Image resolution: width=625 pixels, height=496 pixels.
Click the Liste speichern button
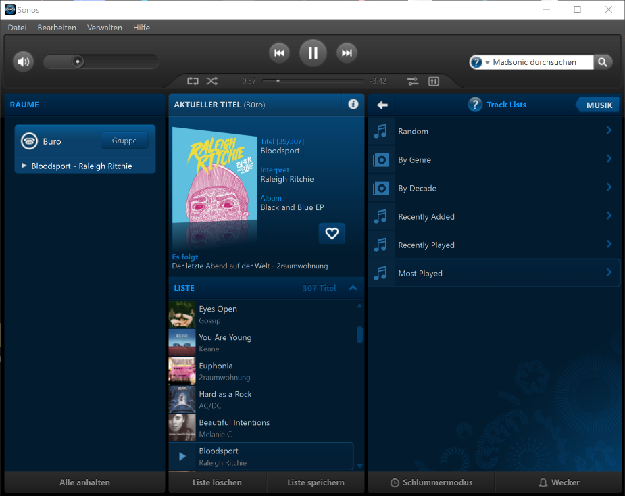[316, 482]
